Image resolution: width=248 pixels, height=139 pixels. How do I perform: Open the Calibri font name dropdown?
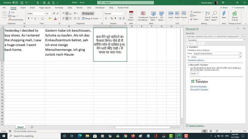pyautogui.click(x=45, y=14)
